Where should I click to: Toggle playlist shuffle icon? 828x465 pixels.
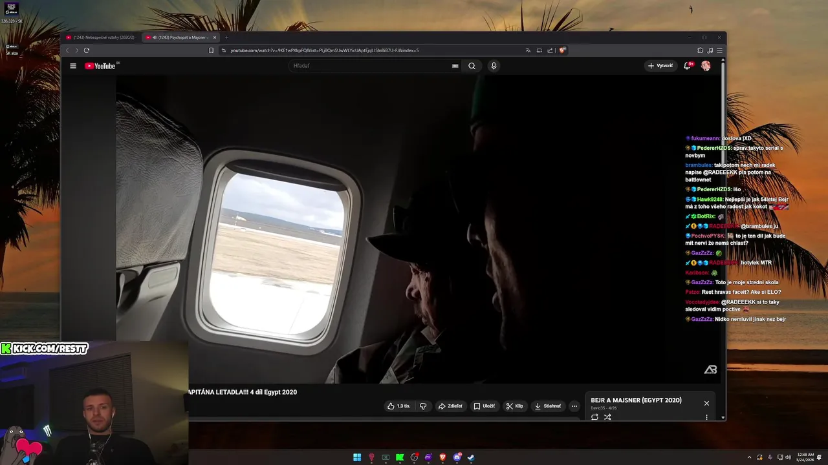[607, 417]
